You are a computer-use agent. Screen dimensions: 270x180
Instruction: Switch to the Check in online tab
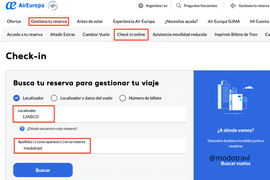(131, 35)
